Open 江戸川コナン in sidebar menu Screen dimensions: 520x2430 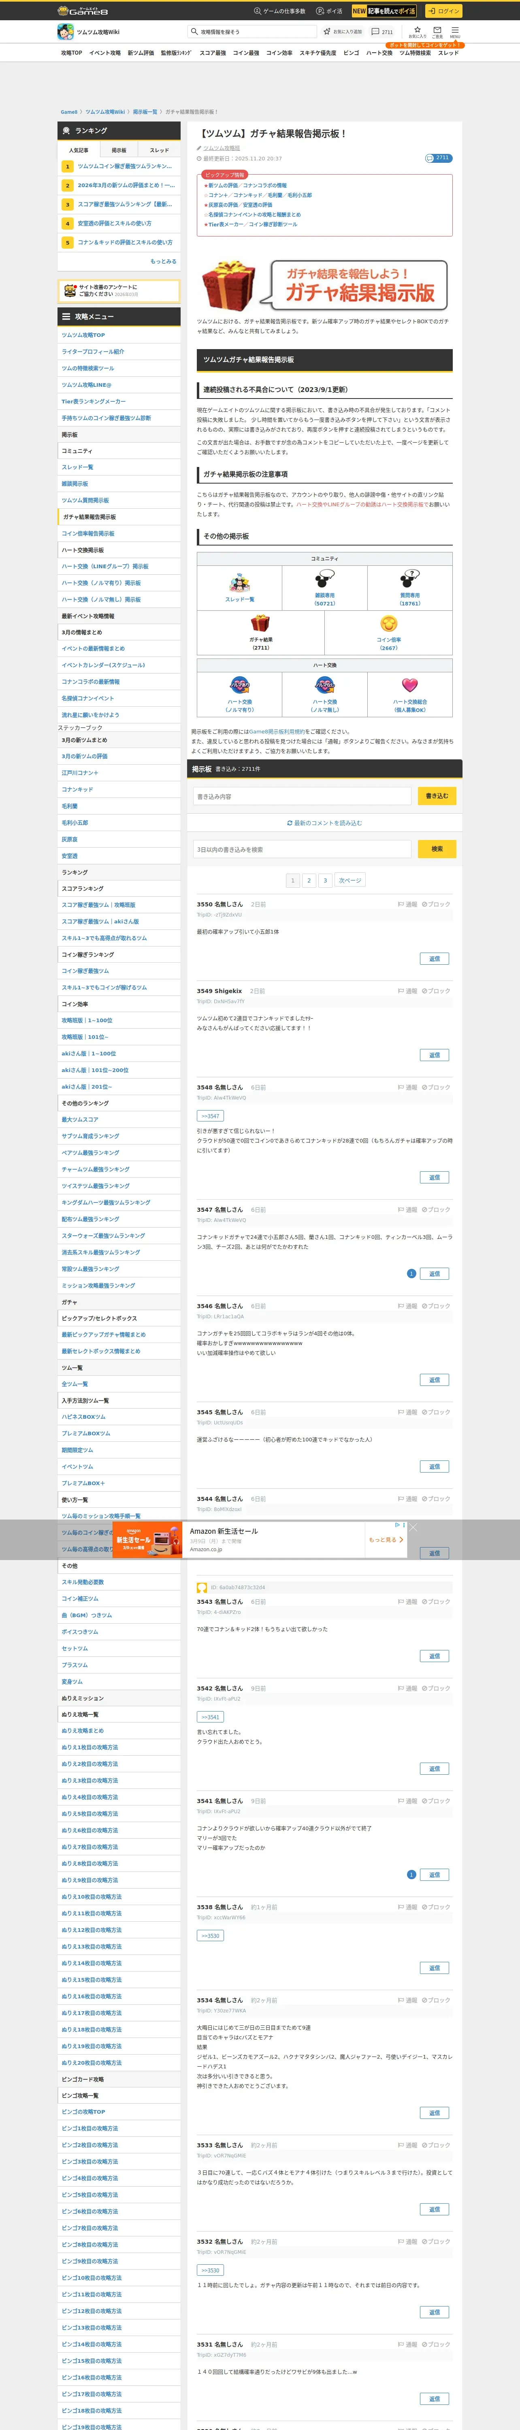[80, 774]
